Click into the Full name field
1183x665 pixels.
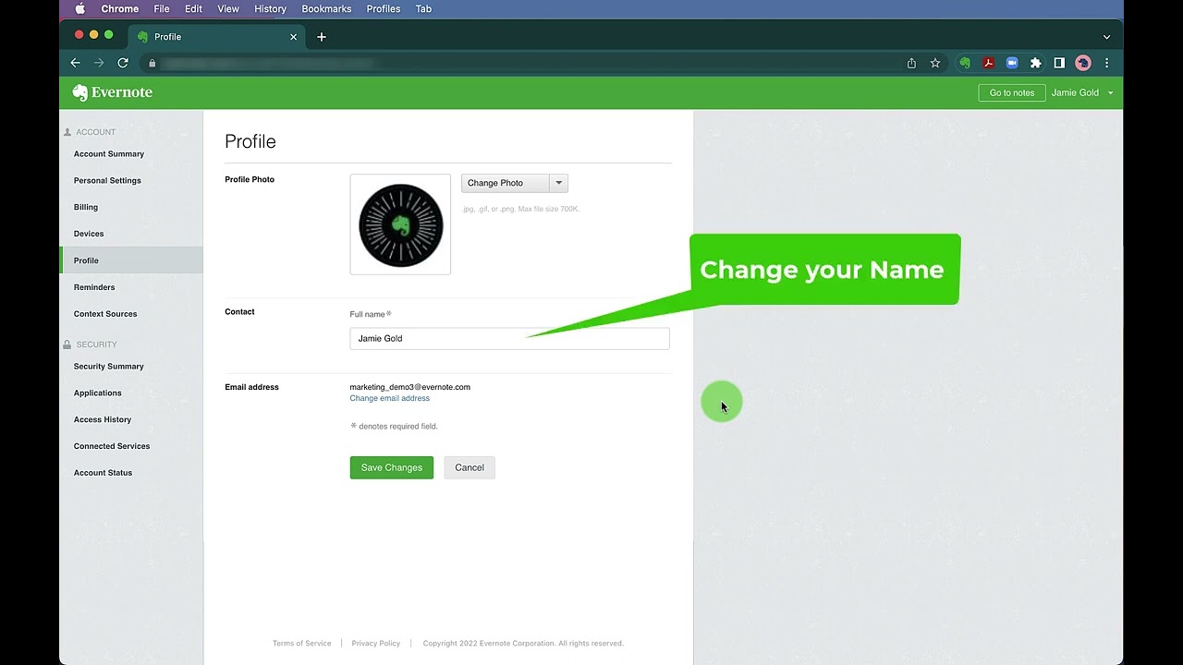click(509, 338)
